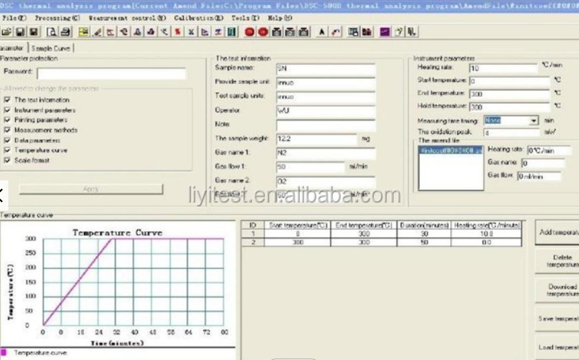Screen dimensions: 579x360
Task: Uncheck the Instrument parameters checkbox
Action: (7, 110)
